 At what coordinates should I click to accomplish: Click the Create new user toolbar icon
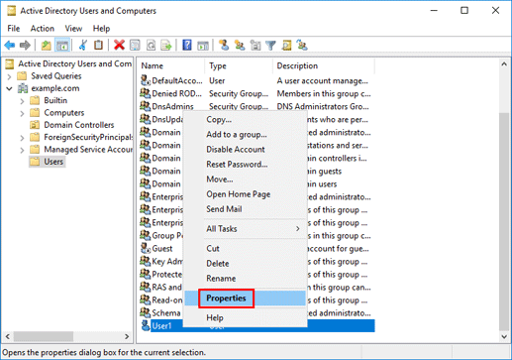(x=224, y=45)
